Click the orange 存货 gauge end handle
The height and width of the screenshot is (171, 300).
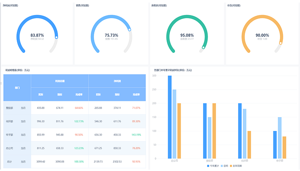280,43
